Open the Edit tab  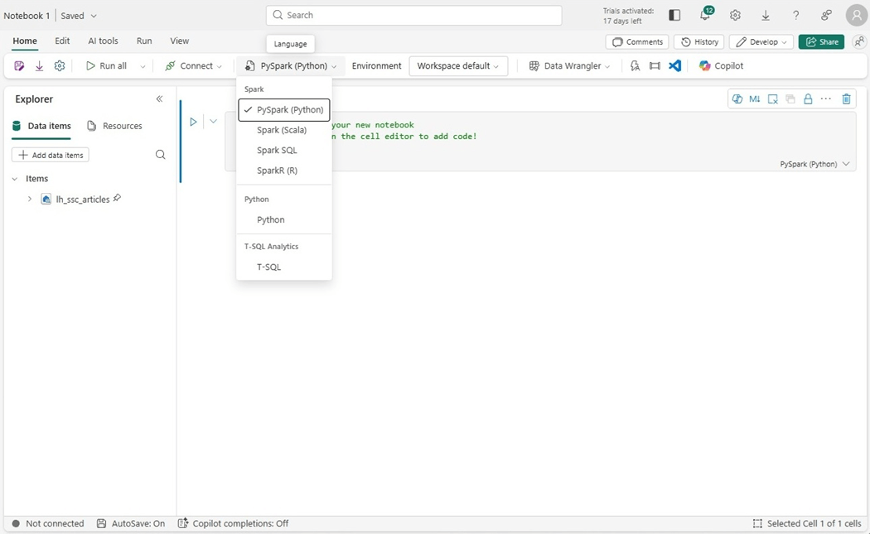(x=62, y=41)
